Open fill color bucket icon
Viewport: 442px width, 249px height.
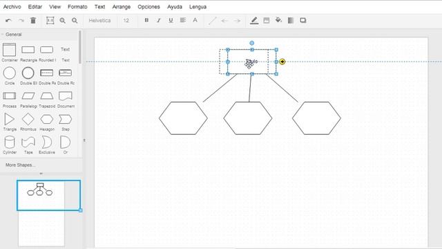pos(278,20)
